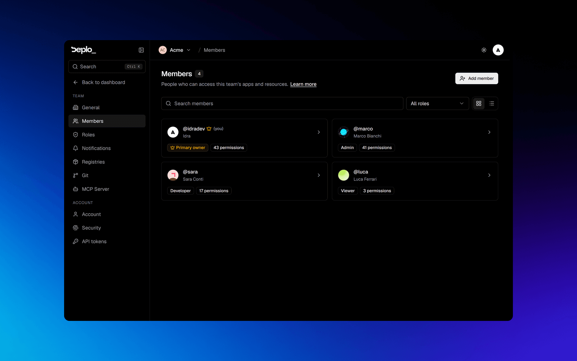Click the Viewer role tag
The width and height of the screenshot is (577, 361).
pos(348,191)
